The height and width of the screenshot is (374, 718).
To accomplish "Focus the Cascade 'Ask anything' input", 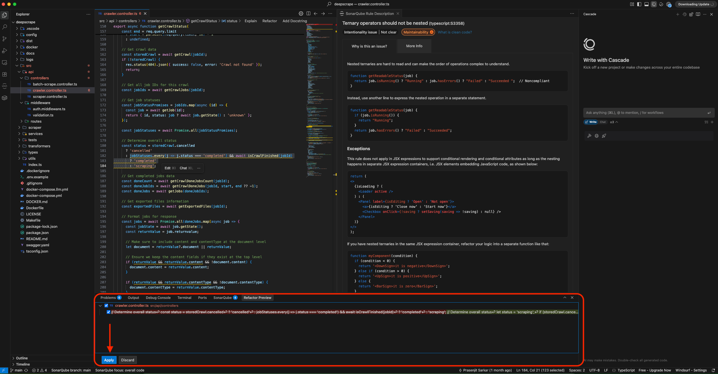I will [645, 112].
